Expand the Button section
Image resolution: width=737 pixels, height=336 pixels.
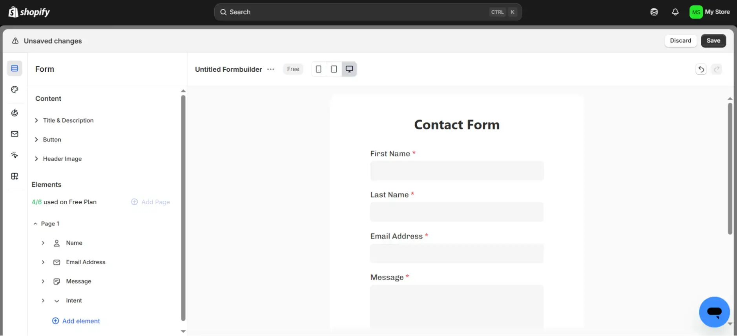point(36,140)
